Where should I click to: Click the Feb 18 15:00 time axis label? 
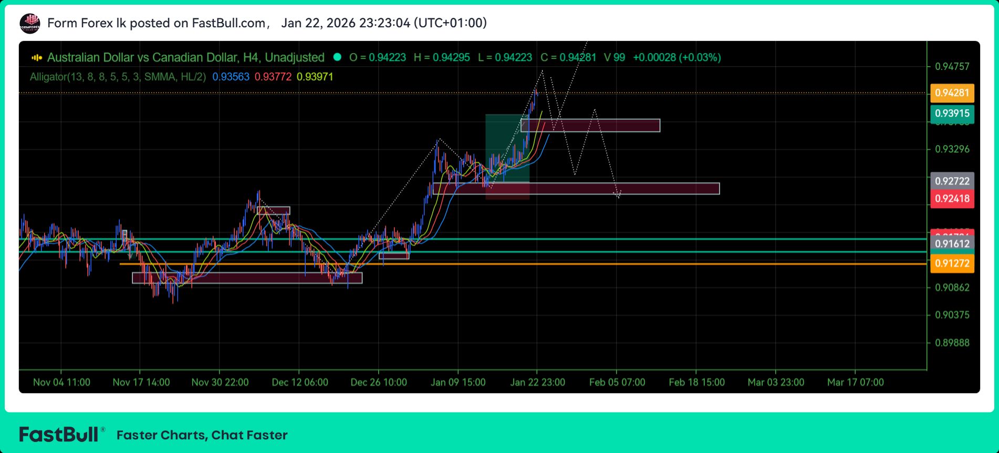point(696,382)
